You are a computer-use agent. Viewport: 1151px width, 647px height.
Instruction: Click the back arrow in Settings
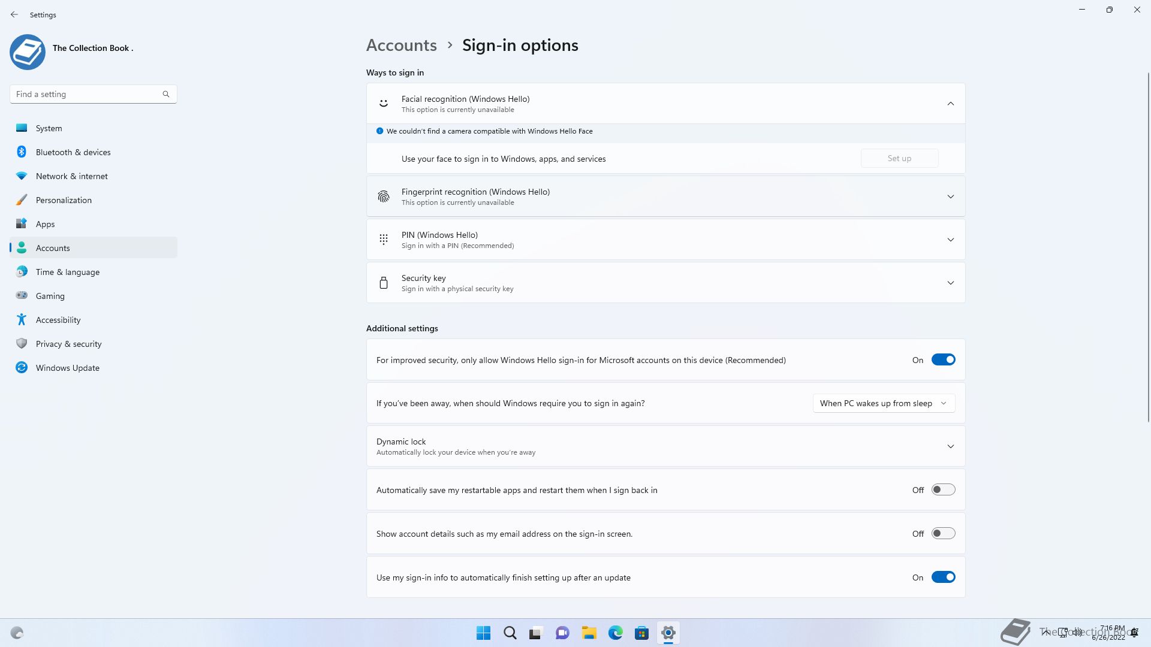14,14
